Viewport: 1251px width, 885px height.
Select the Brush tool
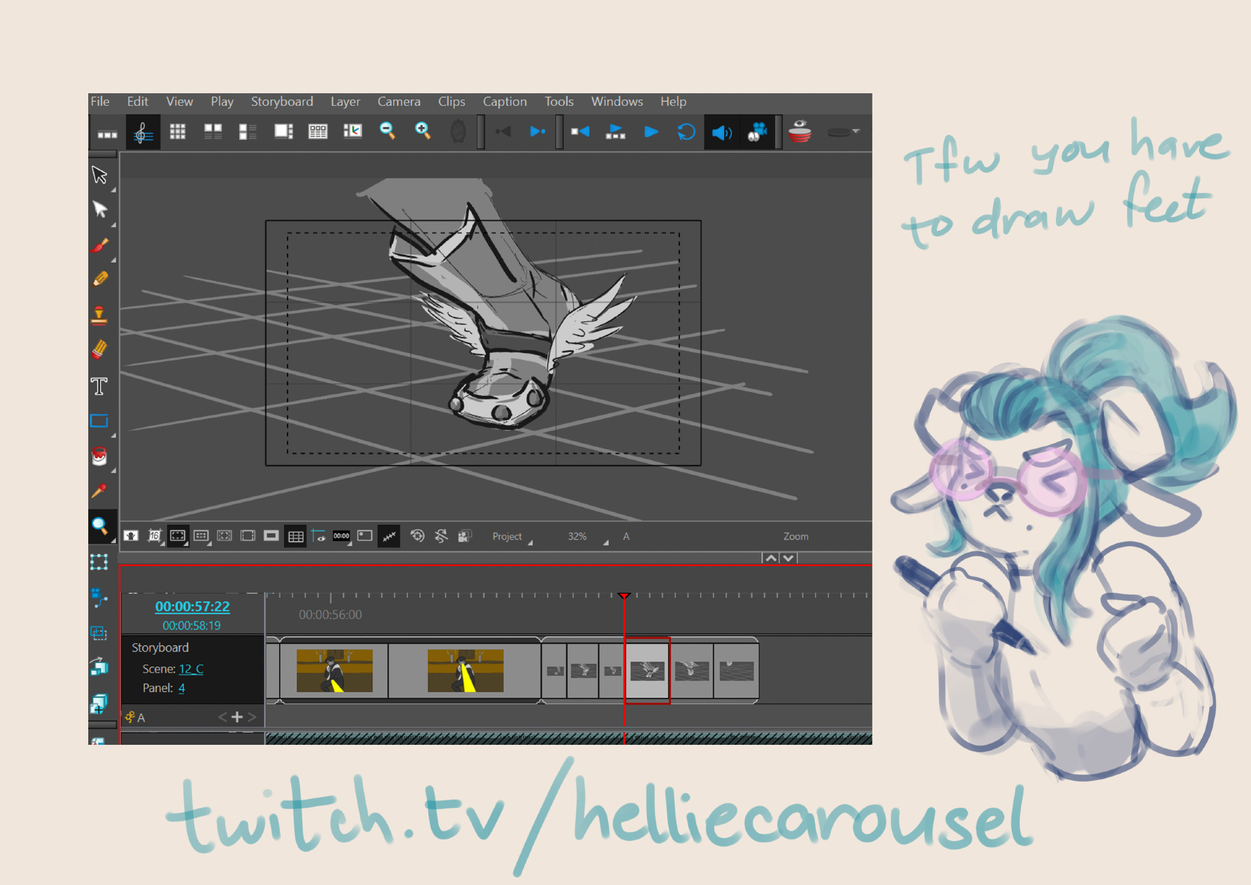tap(100, 245)
